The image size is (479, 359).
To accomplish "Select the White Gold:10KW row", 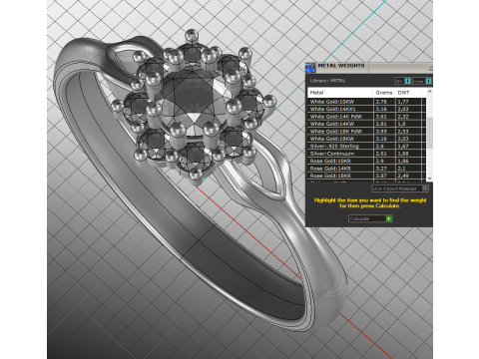I will [366, 102].
